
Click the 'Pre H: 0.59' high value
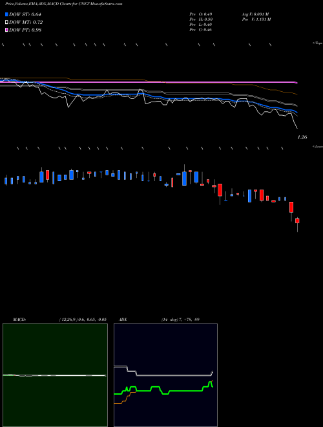click(x=201, y=19)
